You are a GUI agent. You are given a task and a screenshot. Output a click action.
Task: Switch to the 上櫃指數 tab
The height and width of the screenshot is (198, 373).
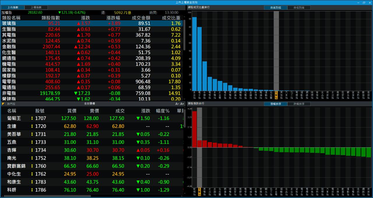[36, 7]
